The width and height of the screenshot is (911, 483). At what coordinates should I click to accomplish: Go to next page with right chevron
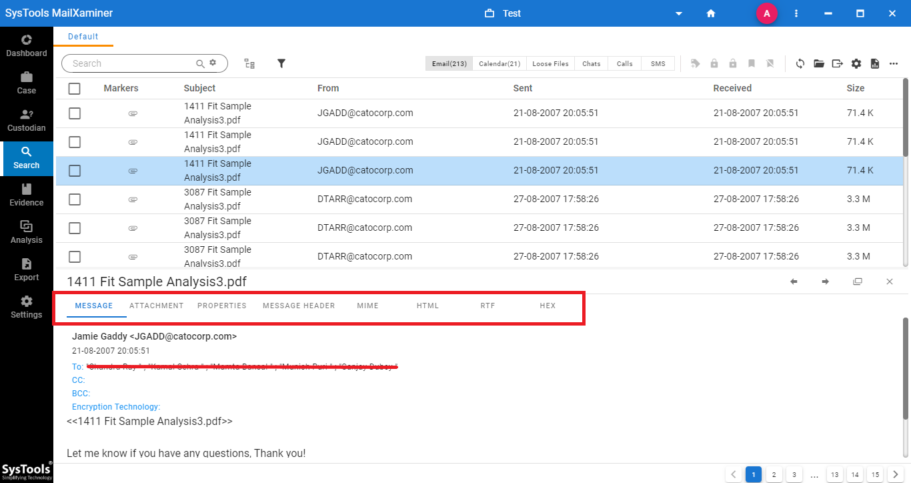click(896, 475)
